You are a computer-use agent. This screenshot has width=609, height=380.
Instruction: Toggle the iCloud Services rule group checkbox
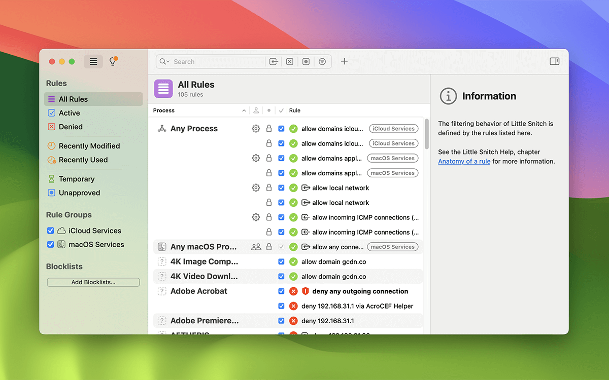pos(50,231)
